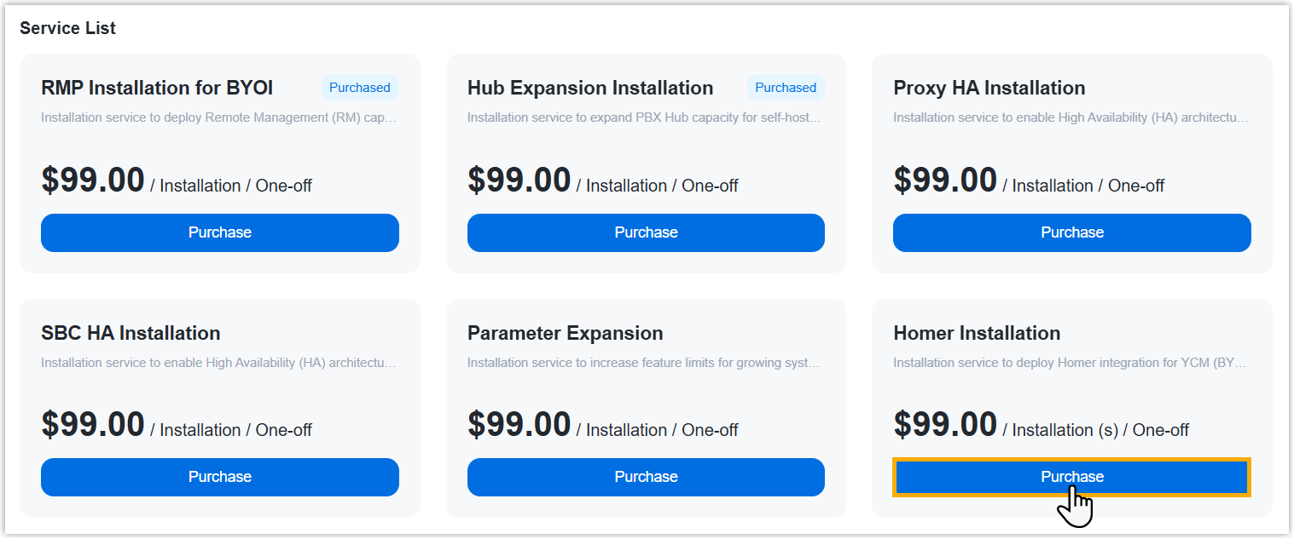Viewport: 1294px width, 539px height.
Task: Select the Parameter Expansion card title
Action: click(x=565, y=333)
